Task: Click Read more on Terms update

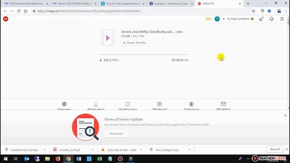Action: tap(116, 134)
